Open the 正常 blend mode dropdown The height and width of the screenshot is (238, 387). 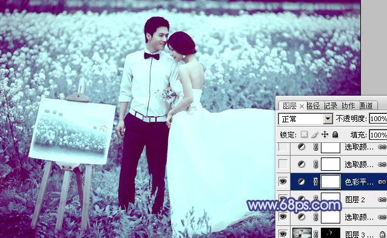(328, 119)
